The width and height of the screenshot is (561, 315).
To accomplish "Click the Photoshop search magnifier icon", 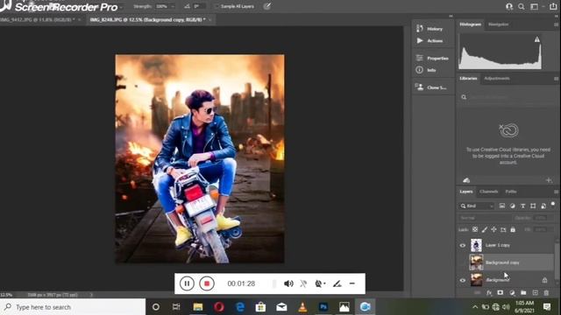I will 522,6.
